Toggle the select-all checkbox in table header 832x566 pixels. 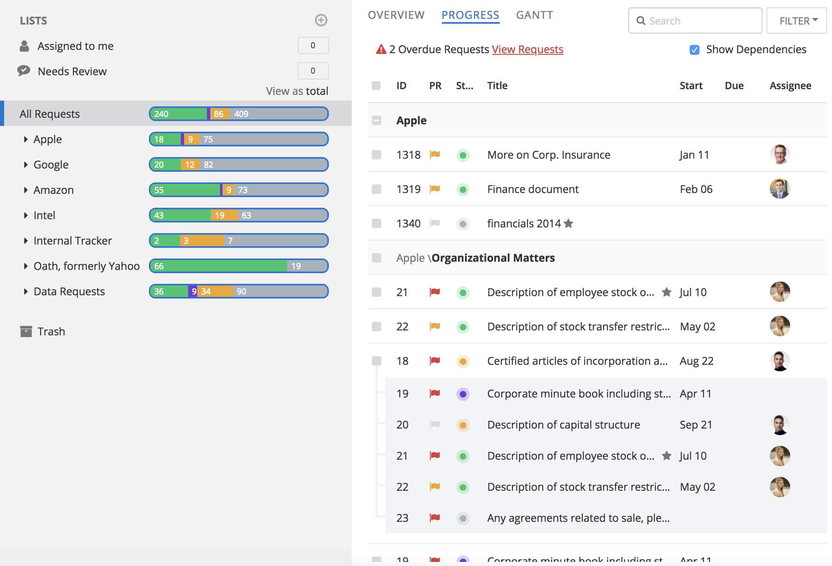coord(376,85)
